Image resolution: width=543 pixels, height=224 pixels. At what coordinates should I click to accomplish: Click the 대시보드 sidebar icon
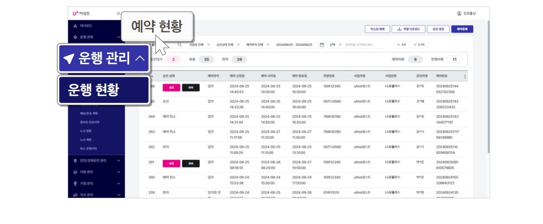pos(75,26)
